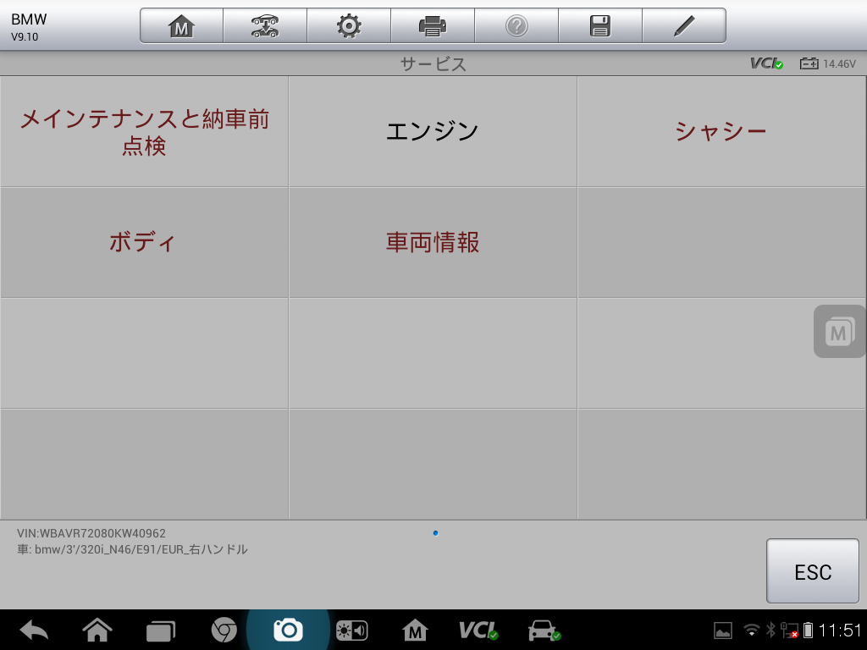Viewport: 867px width, 650px height.
Task: Print the current diagnostic screen
Action: pyautogui.click(x=433, y=25)
